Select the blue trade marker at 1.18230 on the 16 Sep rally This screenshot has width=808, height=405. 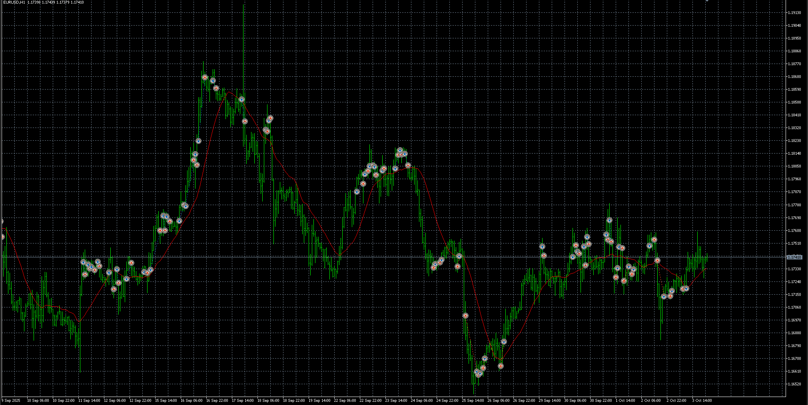tap(198, 141)
